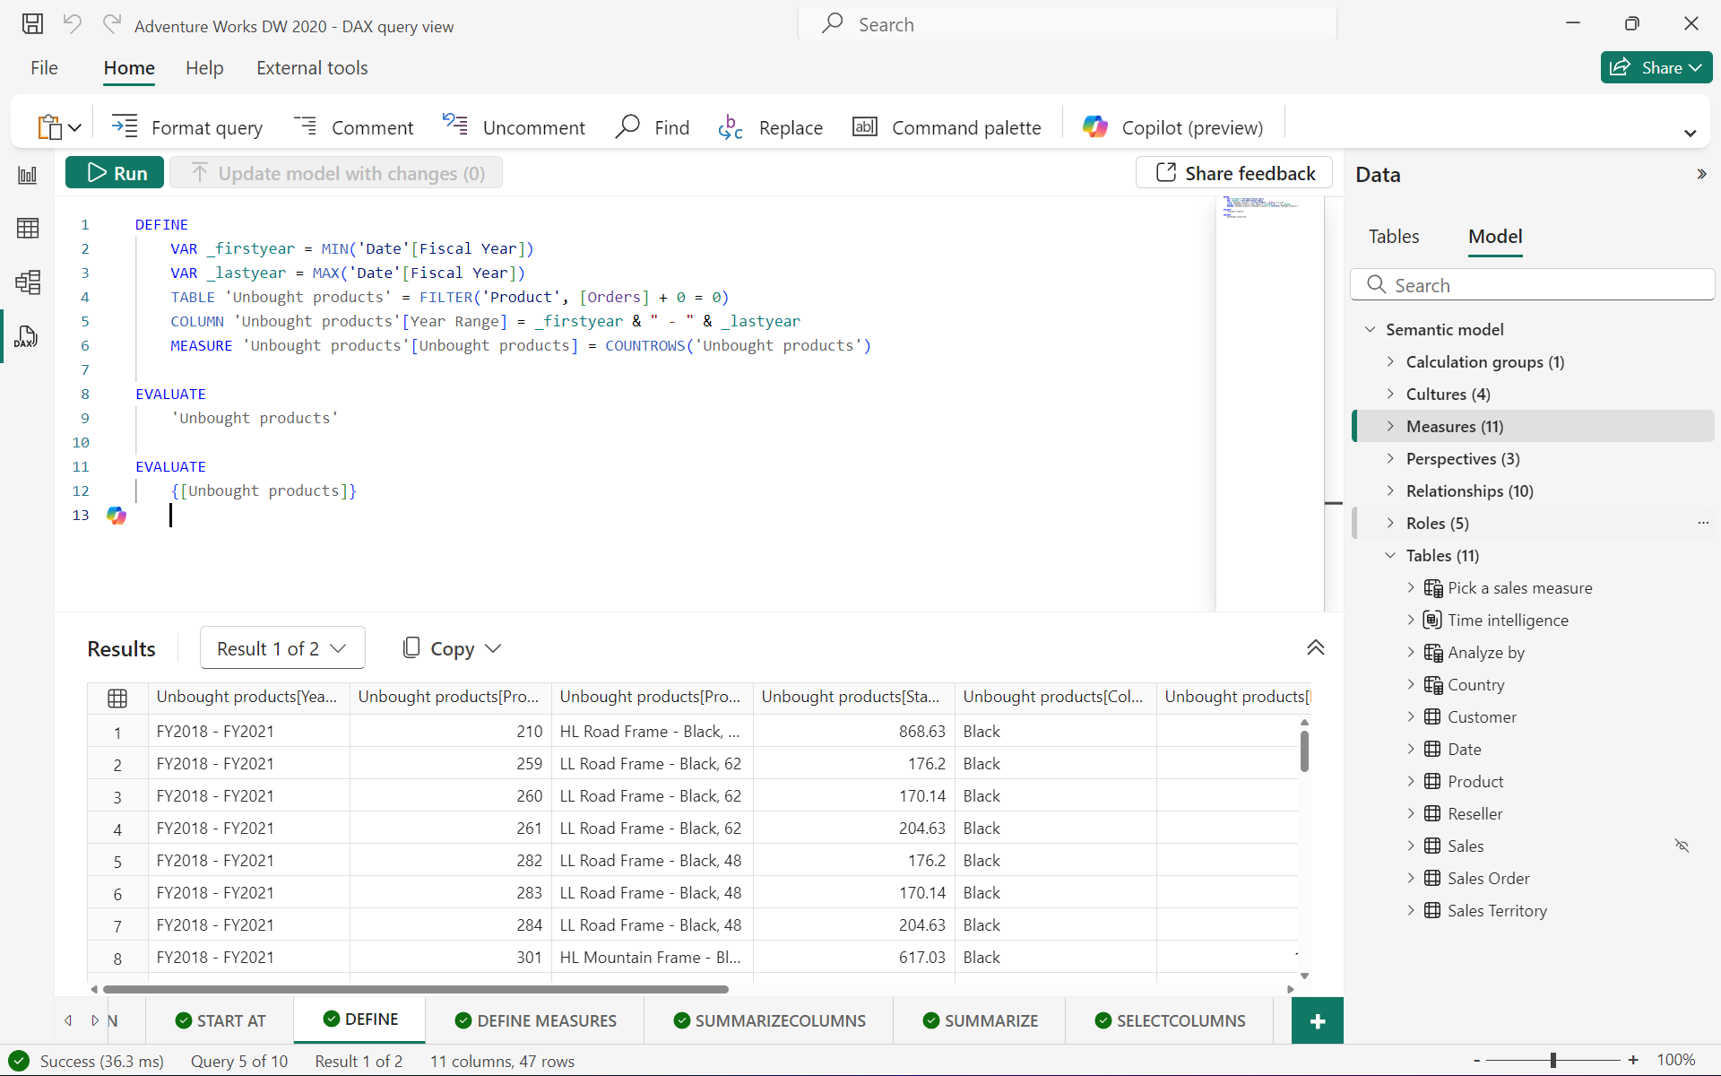Image resolution: width=1721 pixels, height=1076 pixels.
Task: Enable SELECTCOLUMNS query tab
Action: click(1170, 1019)
